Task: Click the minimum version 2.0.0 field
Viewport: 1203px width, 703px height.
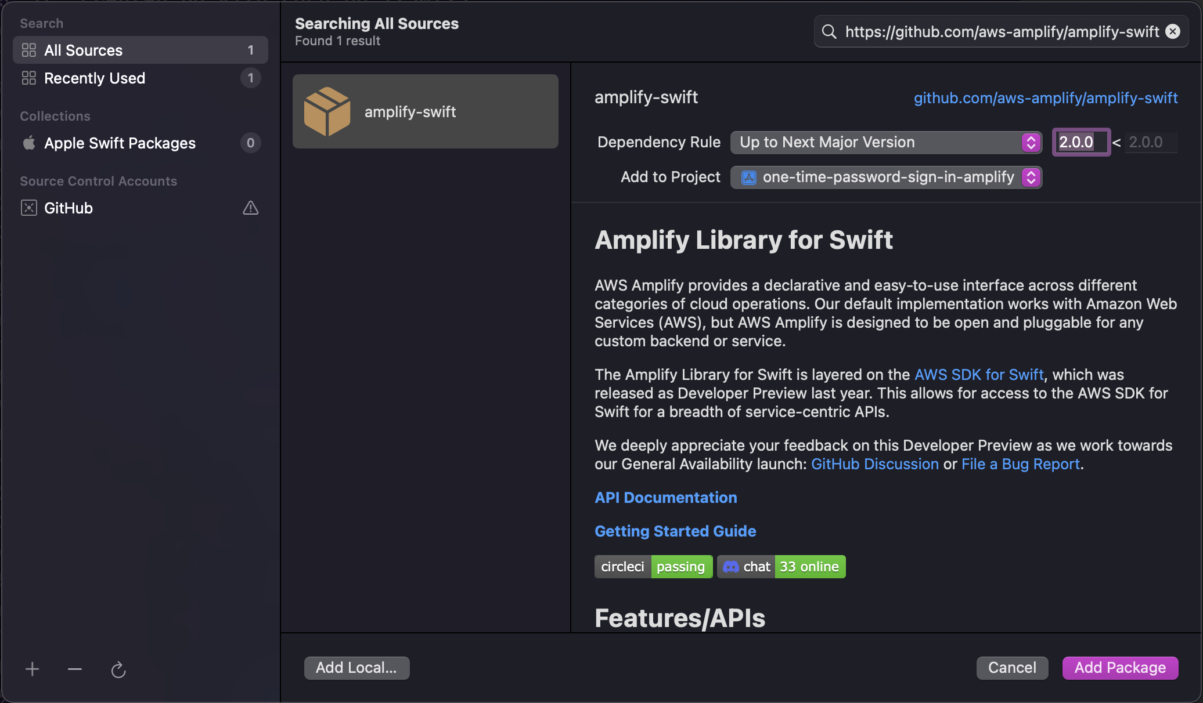Action: coord(1080,142)
